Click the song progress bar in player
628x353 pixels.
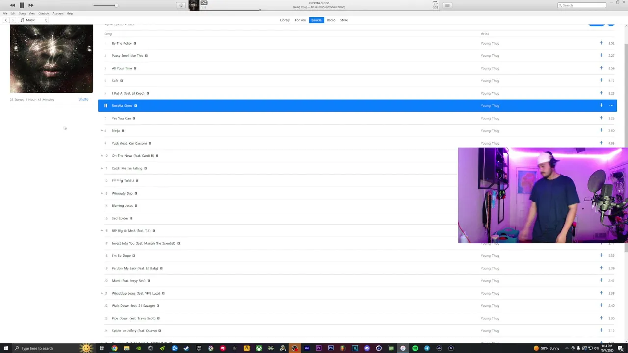point(319,10)
